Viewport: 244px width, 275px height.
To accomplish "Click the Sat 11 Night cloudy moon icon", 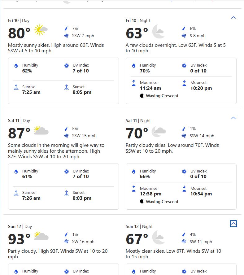I will [x=159, y=131].
